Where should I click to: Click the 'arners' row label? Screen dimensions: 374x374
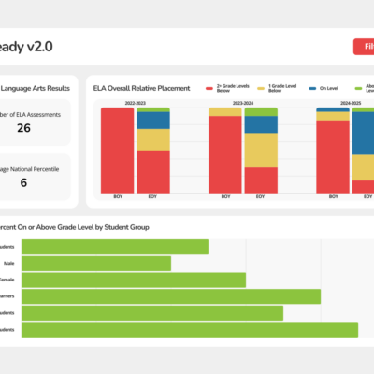click(7, 296)
